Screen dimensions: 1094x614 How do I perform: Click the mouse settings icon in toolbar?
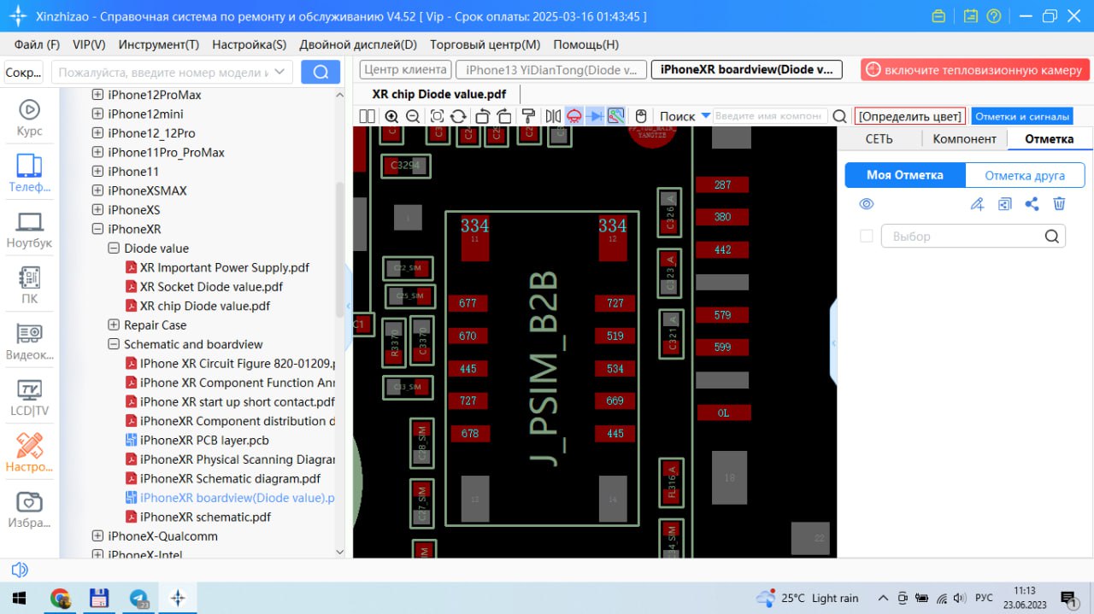click(x=641, y=116)
